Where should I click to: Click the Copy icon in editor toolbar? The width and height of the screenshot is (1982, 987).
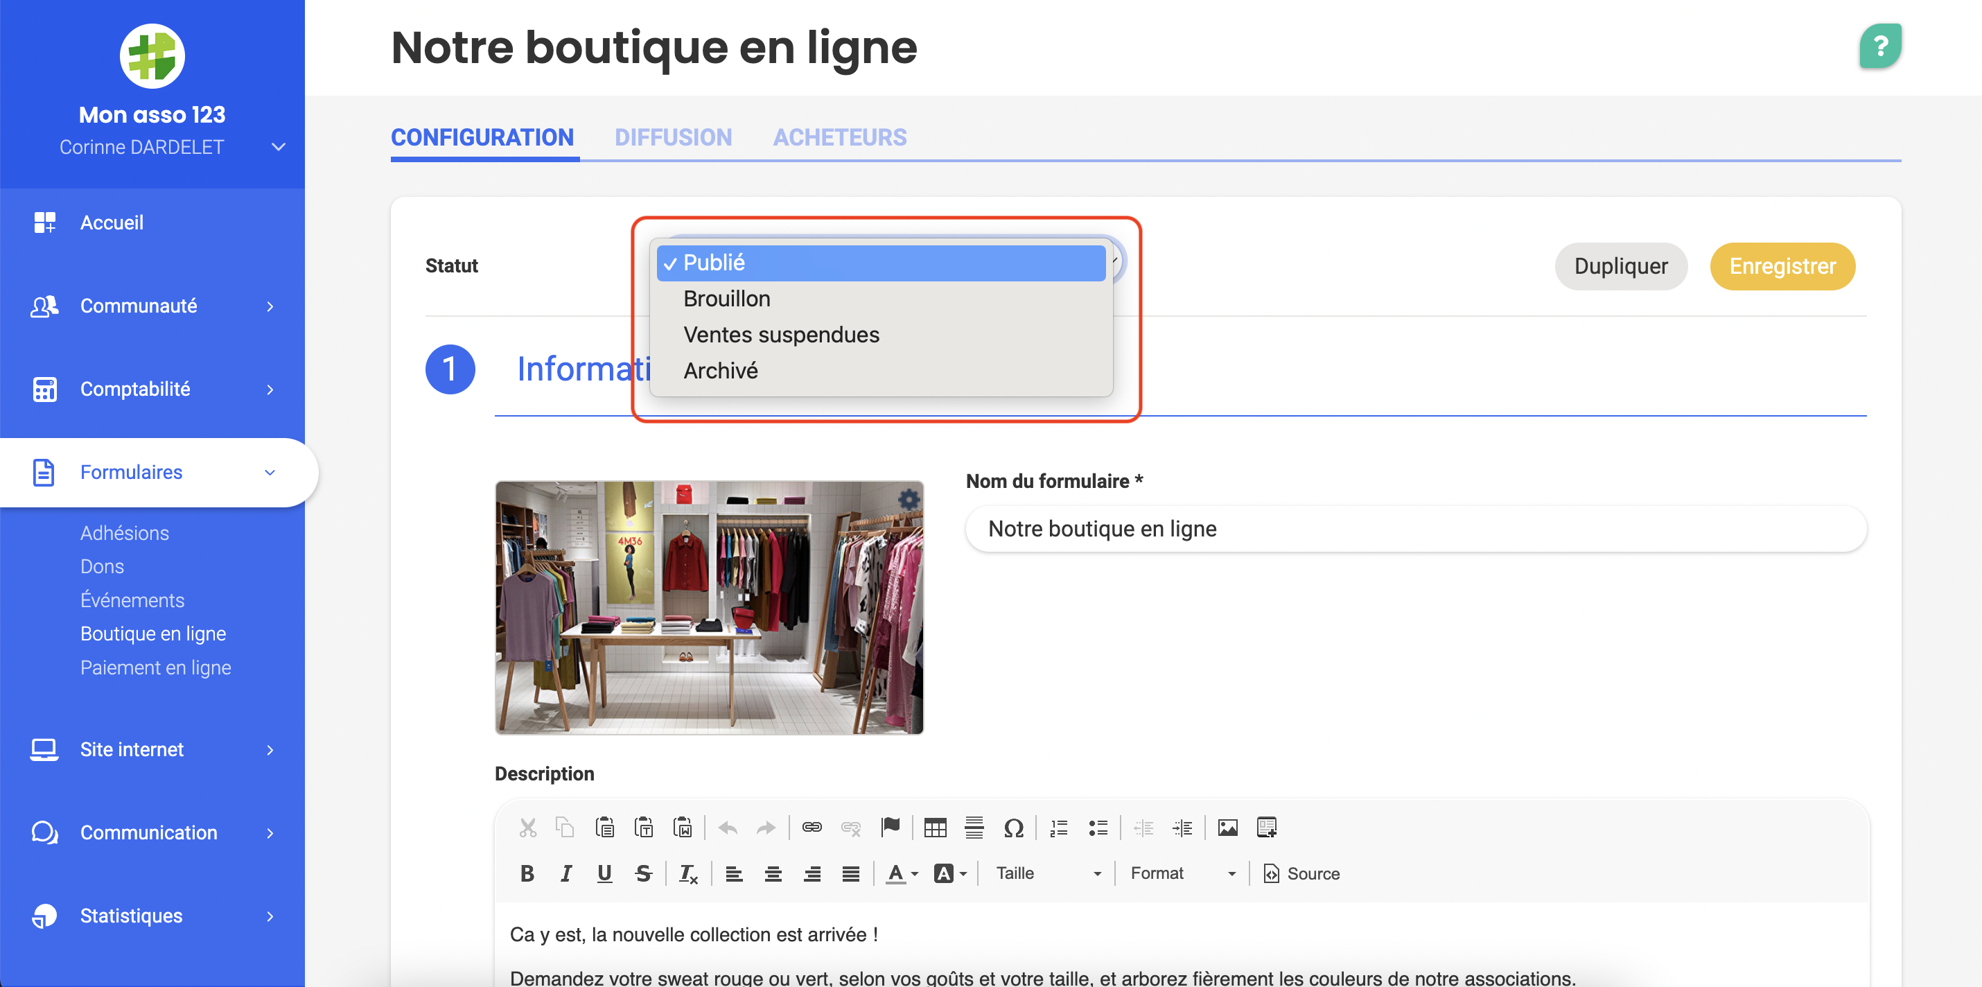pos(565,828)
